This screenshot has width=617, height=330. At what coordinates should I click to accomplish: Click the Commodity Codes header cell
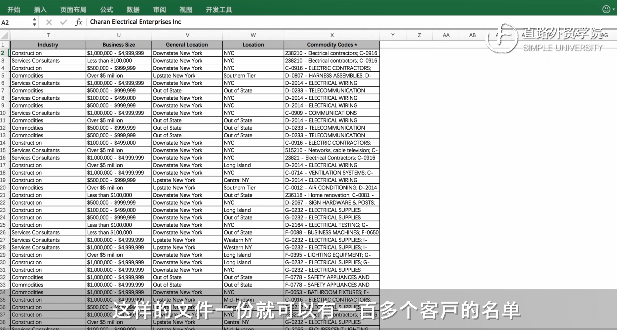click(332, 45)
